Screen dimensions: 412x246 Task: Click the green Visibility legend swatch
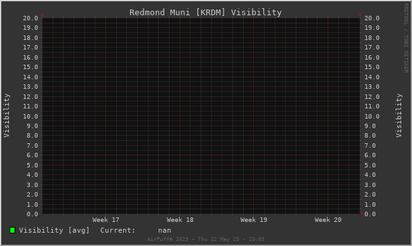[x=12, y=230]
